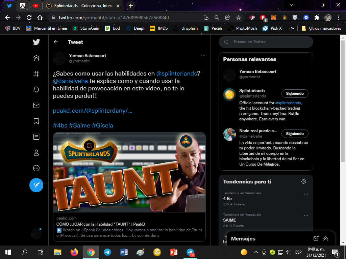The width and height of the screenshot is (346, 259).
Task: Open SAIME trending topic
Action: point(229,220)
